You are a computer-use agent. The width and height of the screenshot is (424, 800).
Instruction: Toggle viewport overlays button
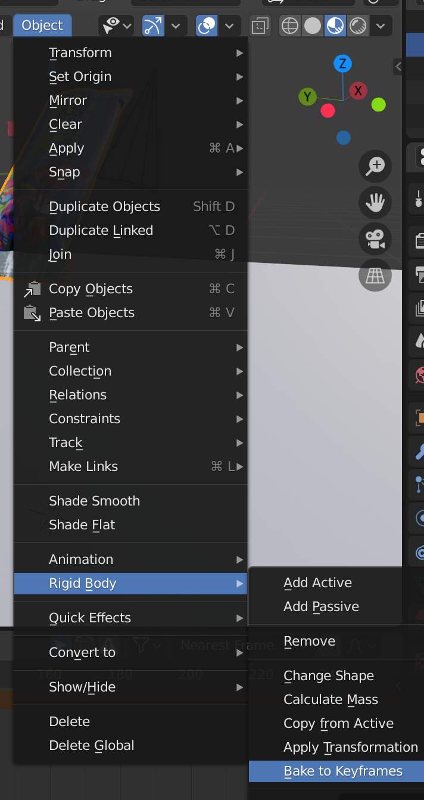[x=206, y=26]
